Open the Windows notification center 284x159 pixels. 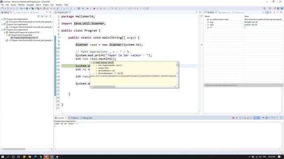click(x=279, y=157)
